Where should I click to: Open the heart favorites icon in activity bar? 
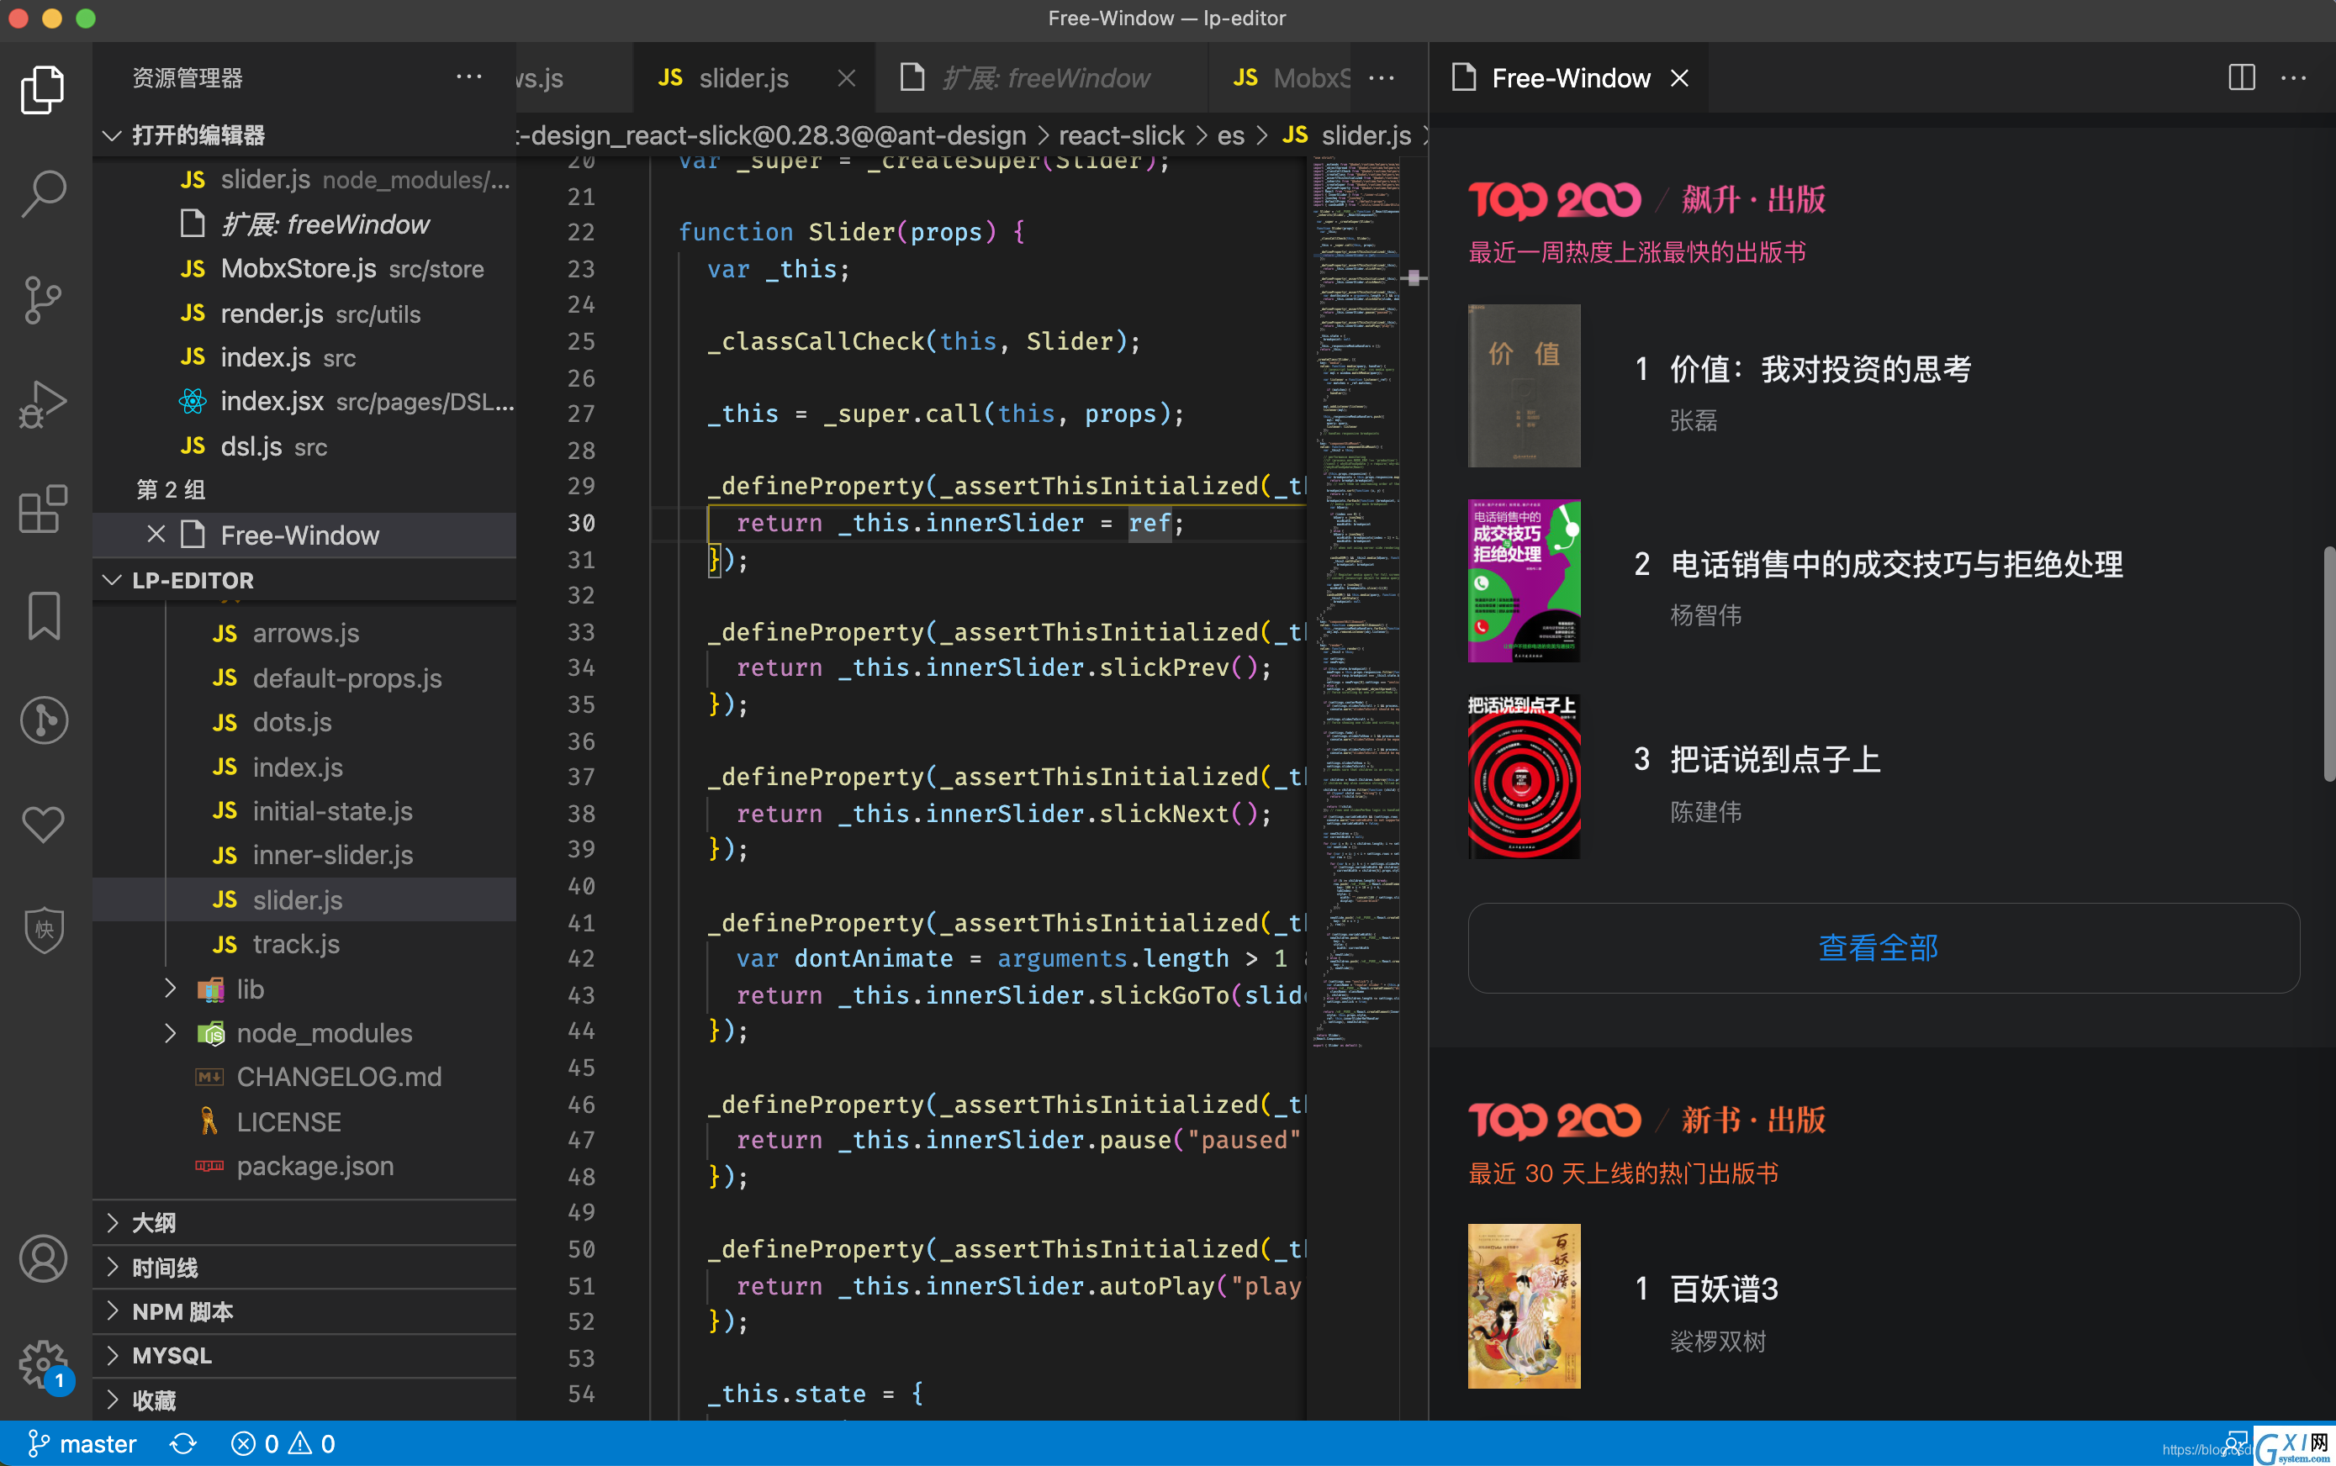coord(43,825)
